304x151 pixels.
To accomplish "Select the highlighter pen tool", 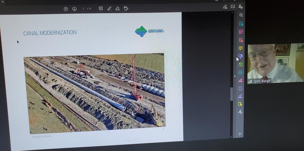I will pyautogui.click(x=109, y=9).
